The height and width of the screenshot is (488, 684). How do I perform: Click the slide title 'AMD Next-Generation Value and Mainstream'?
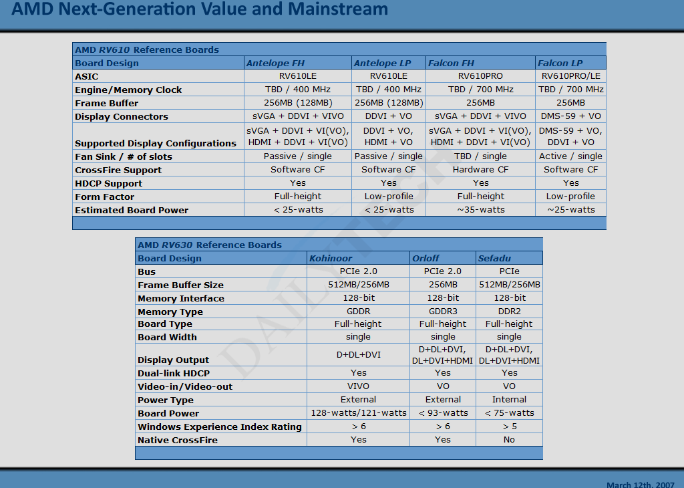(x=200, y=9)
